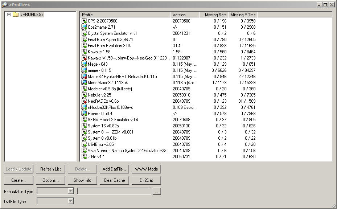This screenshot has width=337, height=209.
Task: Select the NeoRAGEx v0.6b profile name
Action: tap(103, 101)
